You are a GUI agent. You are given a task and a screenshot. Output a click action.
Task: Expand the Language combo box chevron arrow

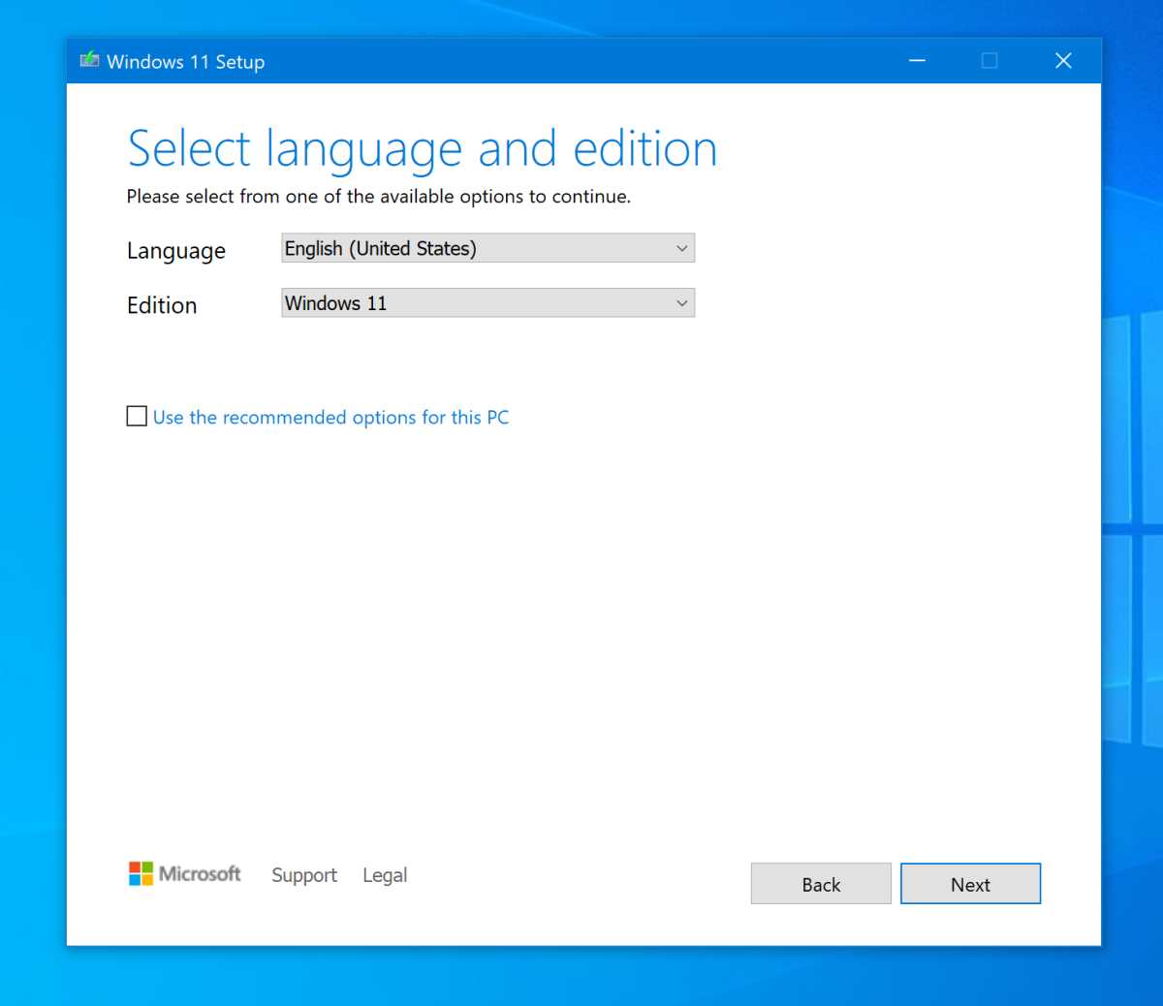coord(682,248)
